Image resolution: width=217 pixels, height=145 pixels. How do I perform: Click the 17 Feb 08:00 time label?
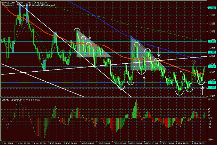coord(119,143)
